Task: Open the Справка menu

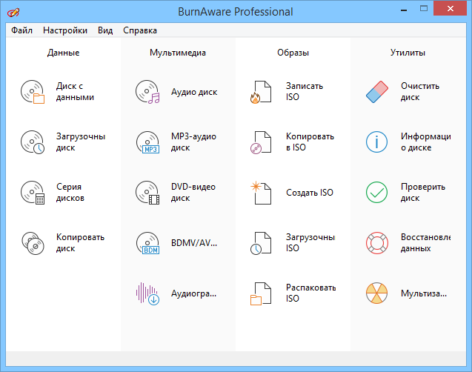Action: point(139,30)
